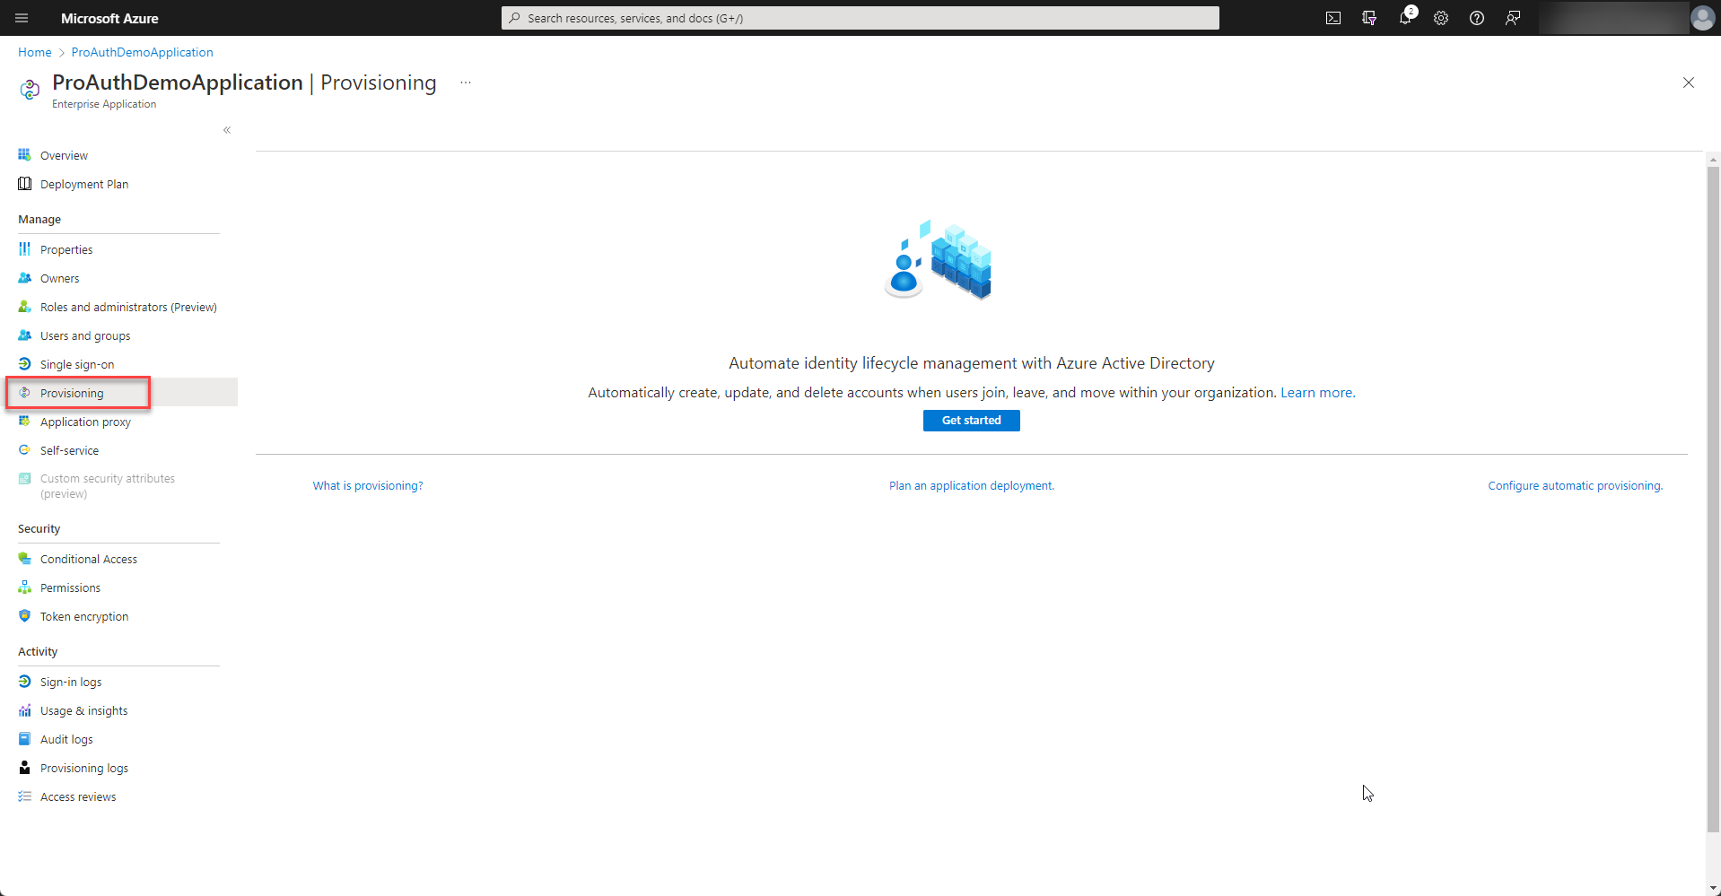Open directories and subscriptions filter
The width and height of the screenshot is (1721, 896).
coord(1369,18)
